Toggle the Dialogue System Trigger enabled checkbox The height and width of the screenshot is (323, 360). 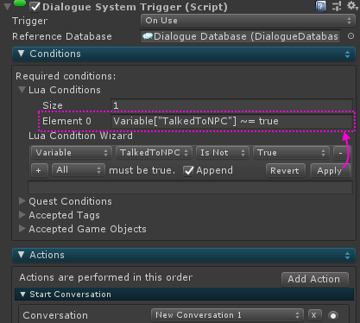(35, 7)
